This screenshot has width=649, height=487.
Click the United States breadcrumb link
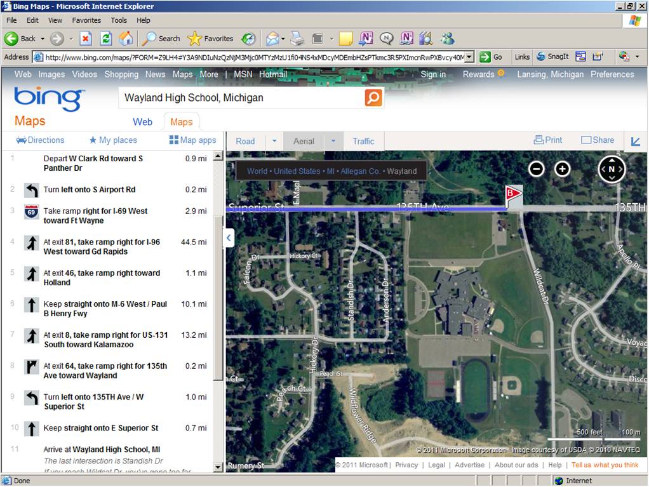[x=297, y=171]
